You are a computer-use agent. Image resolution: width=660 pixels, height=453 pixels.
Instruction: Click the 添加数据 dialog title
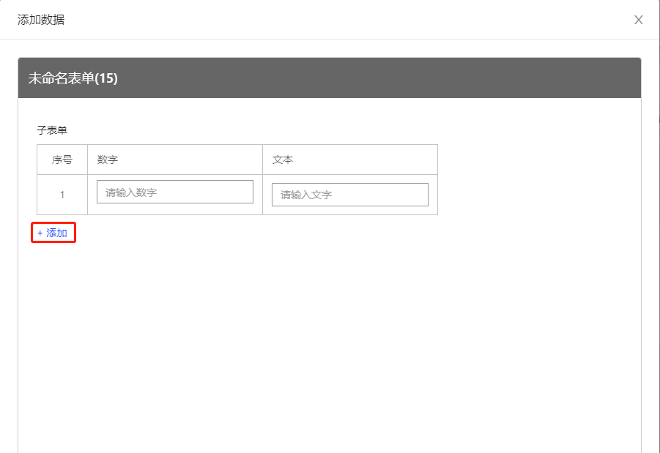tap(41, 20)
